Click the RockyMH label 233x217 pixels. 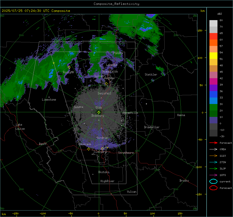pos(68,72)
